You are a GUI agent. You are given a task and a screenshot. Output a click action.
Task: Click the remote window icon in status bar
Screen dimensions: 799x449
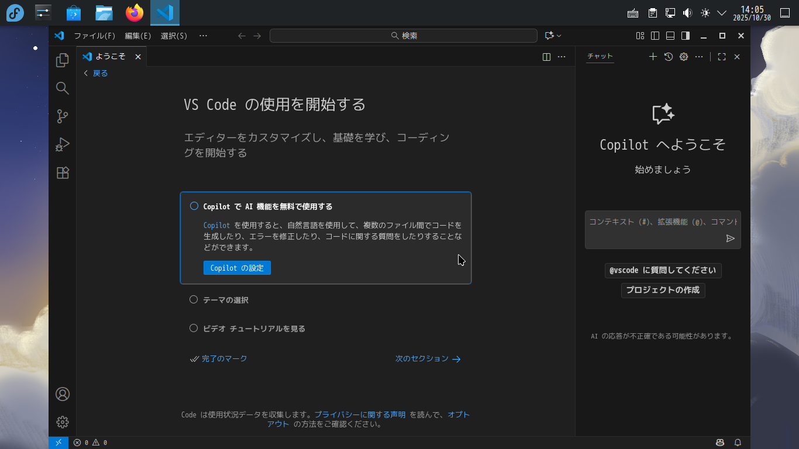coord(58,443)
